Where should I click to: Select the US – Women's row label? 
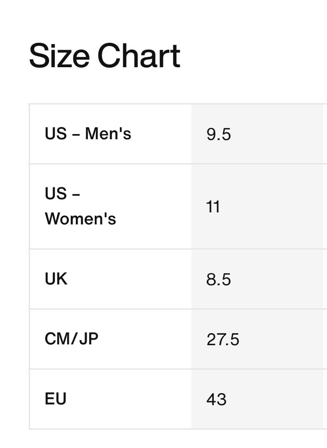point(80,206)
